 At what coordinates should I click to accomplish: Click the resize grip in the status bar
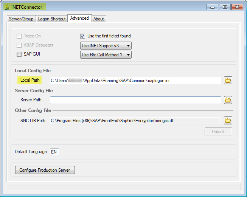click(242, 192)
